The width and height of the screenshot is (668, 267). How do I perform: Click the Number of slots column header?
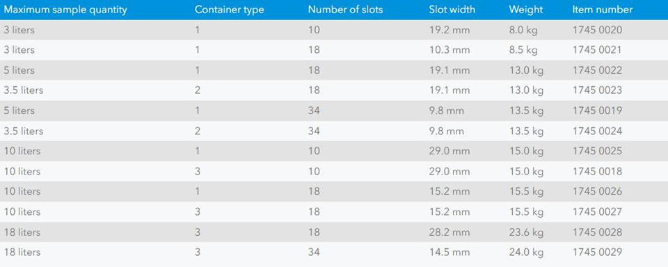click(345, 10)
